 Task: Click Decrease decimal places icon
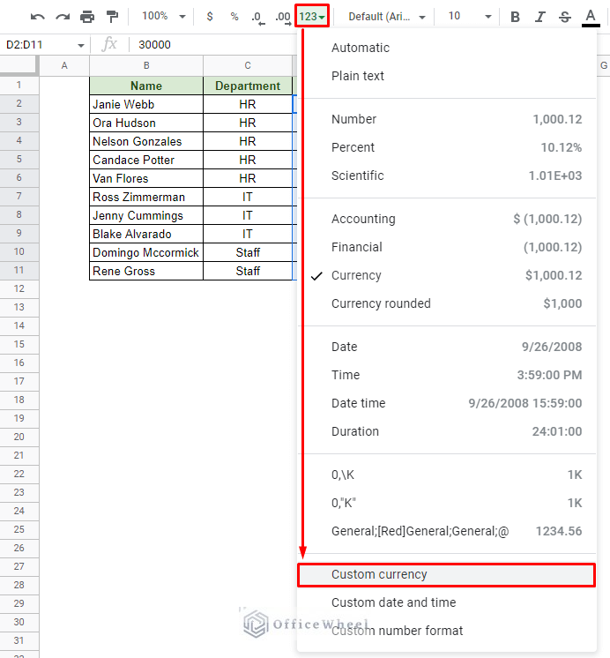pos(258,18)
